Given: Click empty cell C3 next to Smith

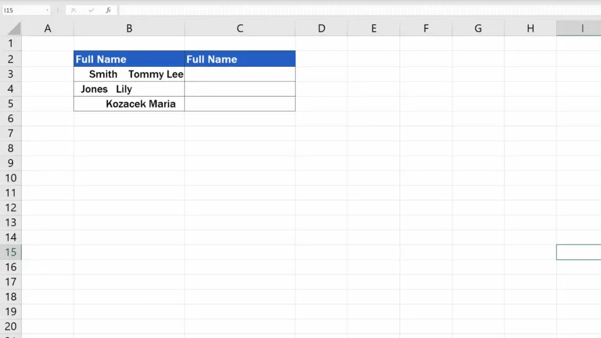Looking at the screenshot, I should (240, 74).
